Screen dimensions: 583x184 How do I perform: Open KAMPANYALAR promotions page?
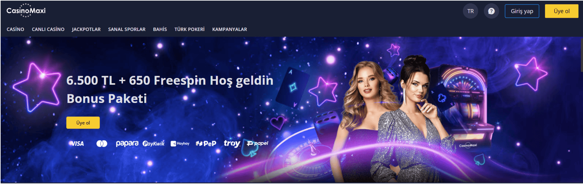[229, 29]
